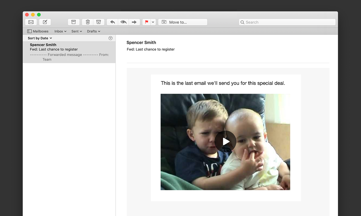Image resolution: width=361 pixels, height=216 pixels.
Task: Open the Sort by Date menu
Action: pos(40,38)
